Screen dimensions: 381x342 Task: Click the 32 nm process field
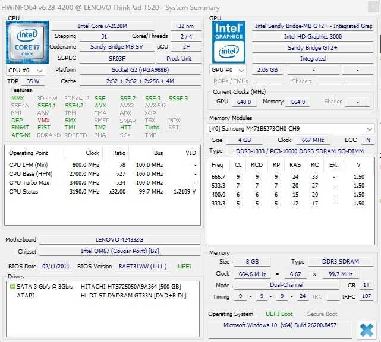tap(186, 26)
